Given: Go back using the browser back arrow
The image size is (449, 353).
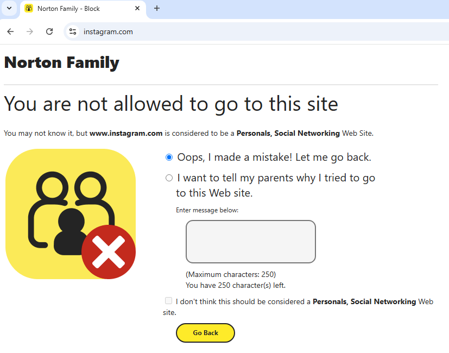Looking at the screenshot, I should coord(11,31).
